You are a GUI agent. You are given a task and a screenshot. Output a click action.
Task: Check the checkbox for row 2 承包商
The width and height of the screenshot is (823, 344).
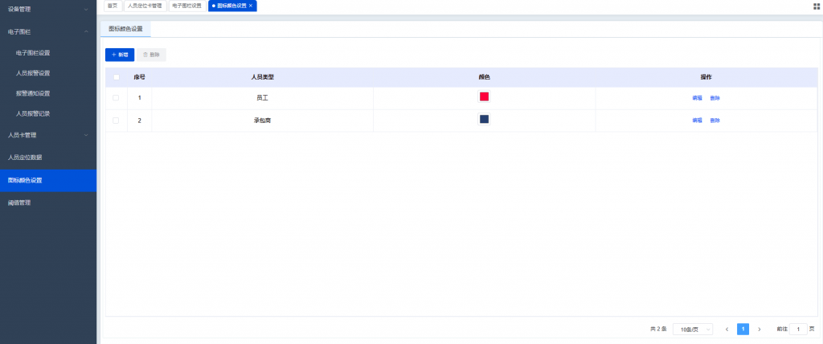[116, 121]
